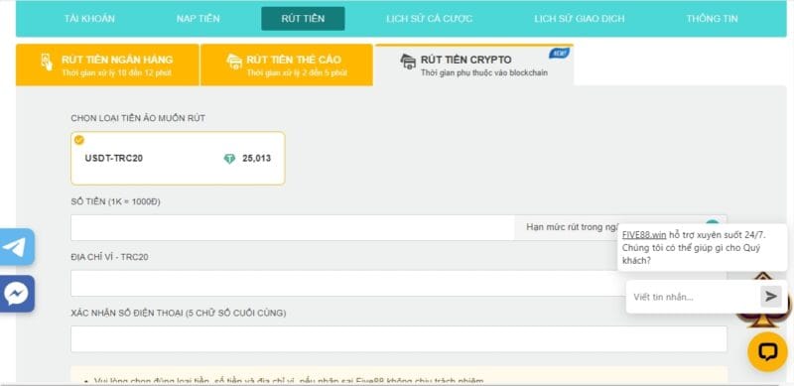The image size is (794, 386).
Task: Select the USDT-TRC20 currency card
Action: pos(178,158)
